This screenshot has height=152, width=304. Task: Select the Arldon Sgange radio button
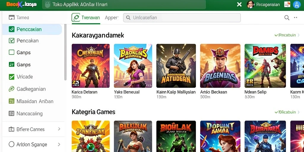[x=12, y=144]
